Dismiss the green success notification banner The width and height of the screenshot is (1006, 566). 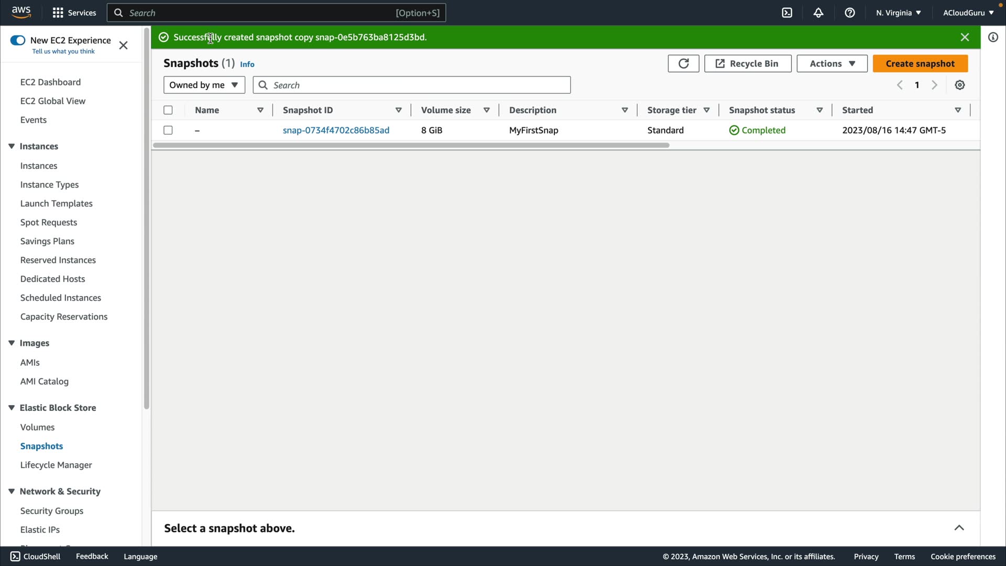pyautogui.click(x=965, y=37)
